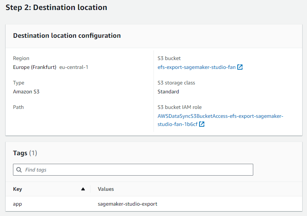Click external link icon after studio-fan-1b6cf

click(202, 124)
